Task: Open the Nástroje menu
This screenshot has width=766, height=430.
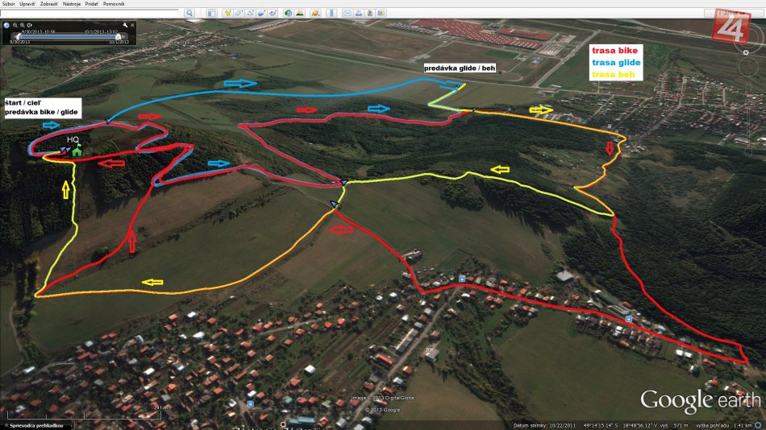Action: (x=71, y=4)
